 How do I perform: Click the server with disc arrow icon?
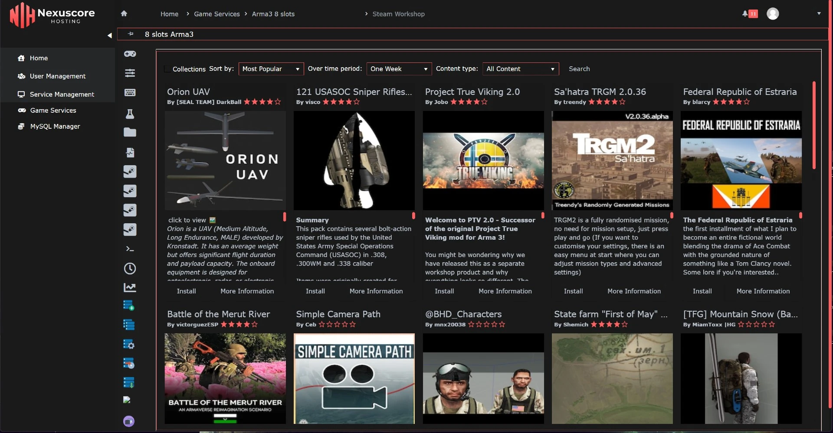pos(129,363)
